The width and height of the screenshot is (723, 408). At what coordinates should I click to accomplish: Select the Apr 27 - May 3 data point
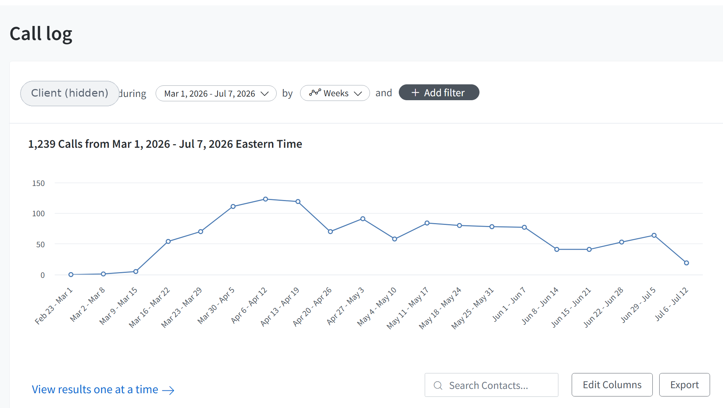pos(363,219)
